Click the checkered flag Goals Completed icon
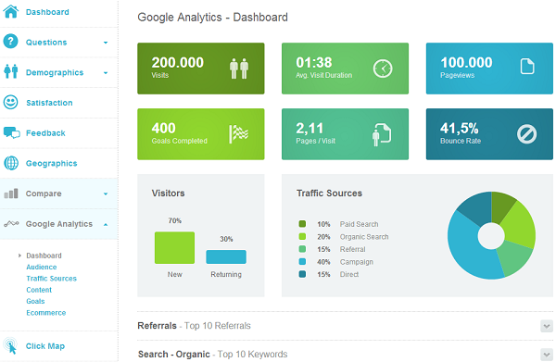The image size is (556, 362). point(239,134)
